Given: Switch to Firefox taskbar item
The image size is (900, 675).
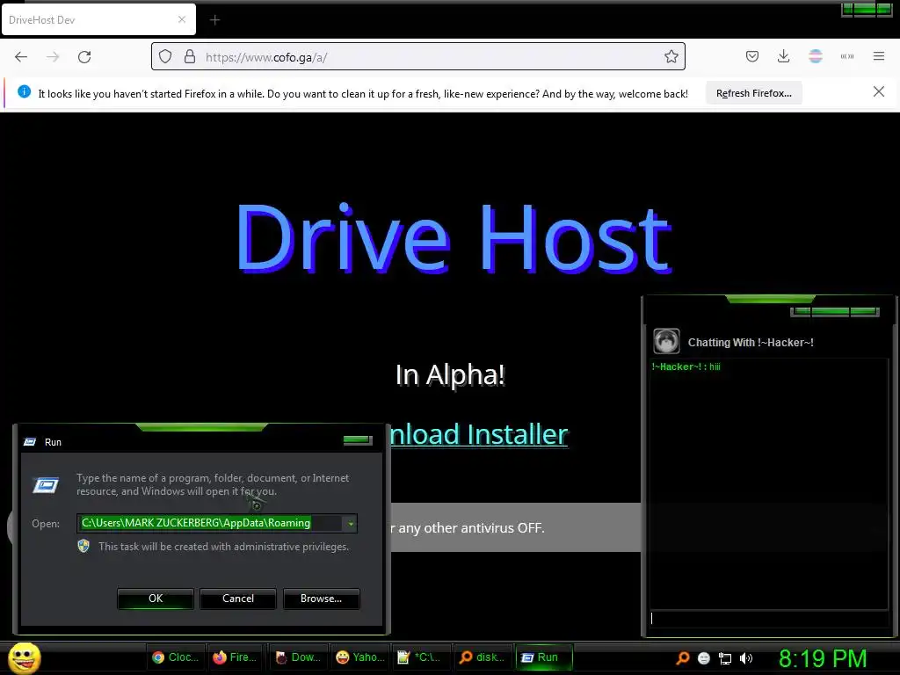Looking at the screenshot, I should tap(234, 657).
